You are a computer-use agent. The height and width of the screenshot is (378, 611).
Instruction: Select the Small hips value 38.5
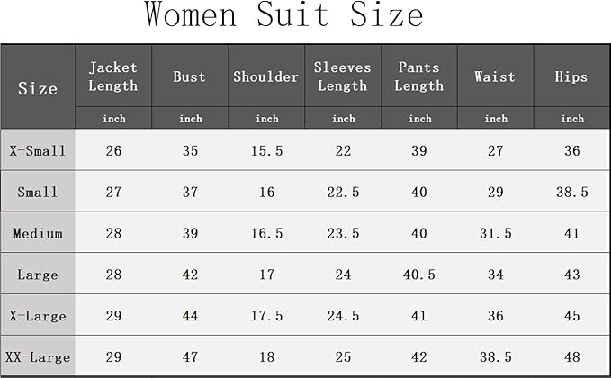tap(572, 192)
